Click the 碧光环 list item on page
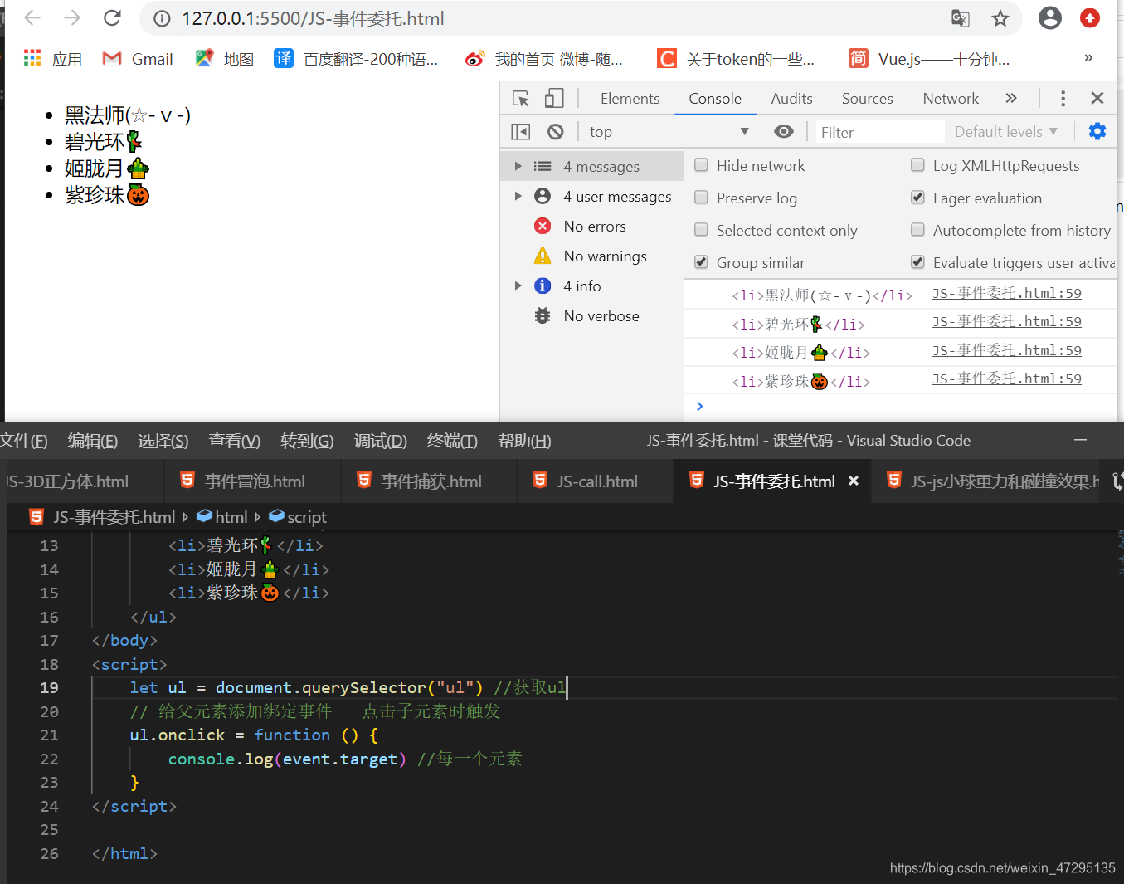Image resolution: width=1124 pixels, height=884 pixels. pos(104,142)
